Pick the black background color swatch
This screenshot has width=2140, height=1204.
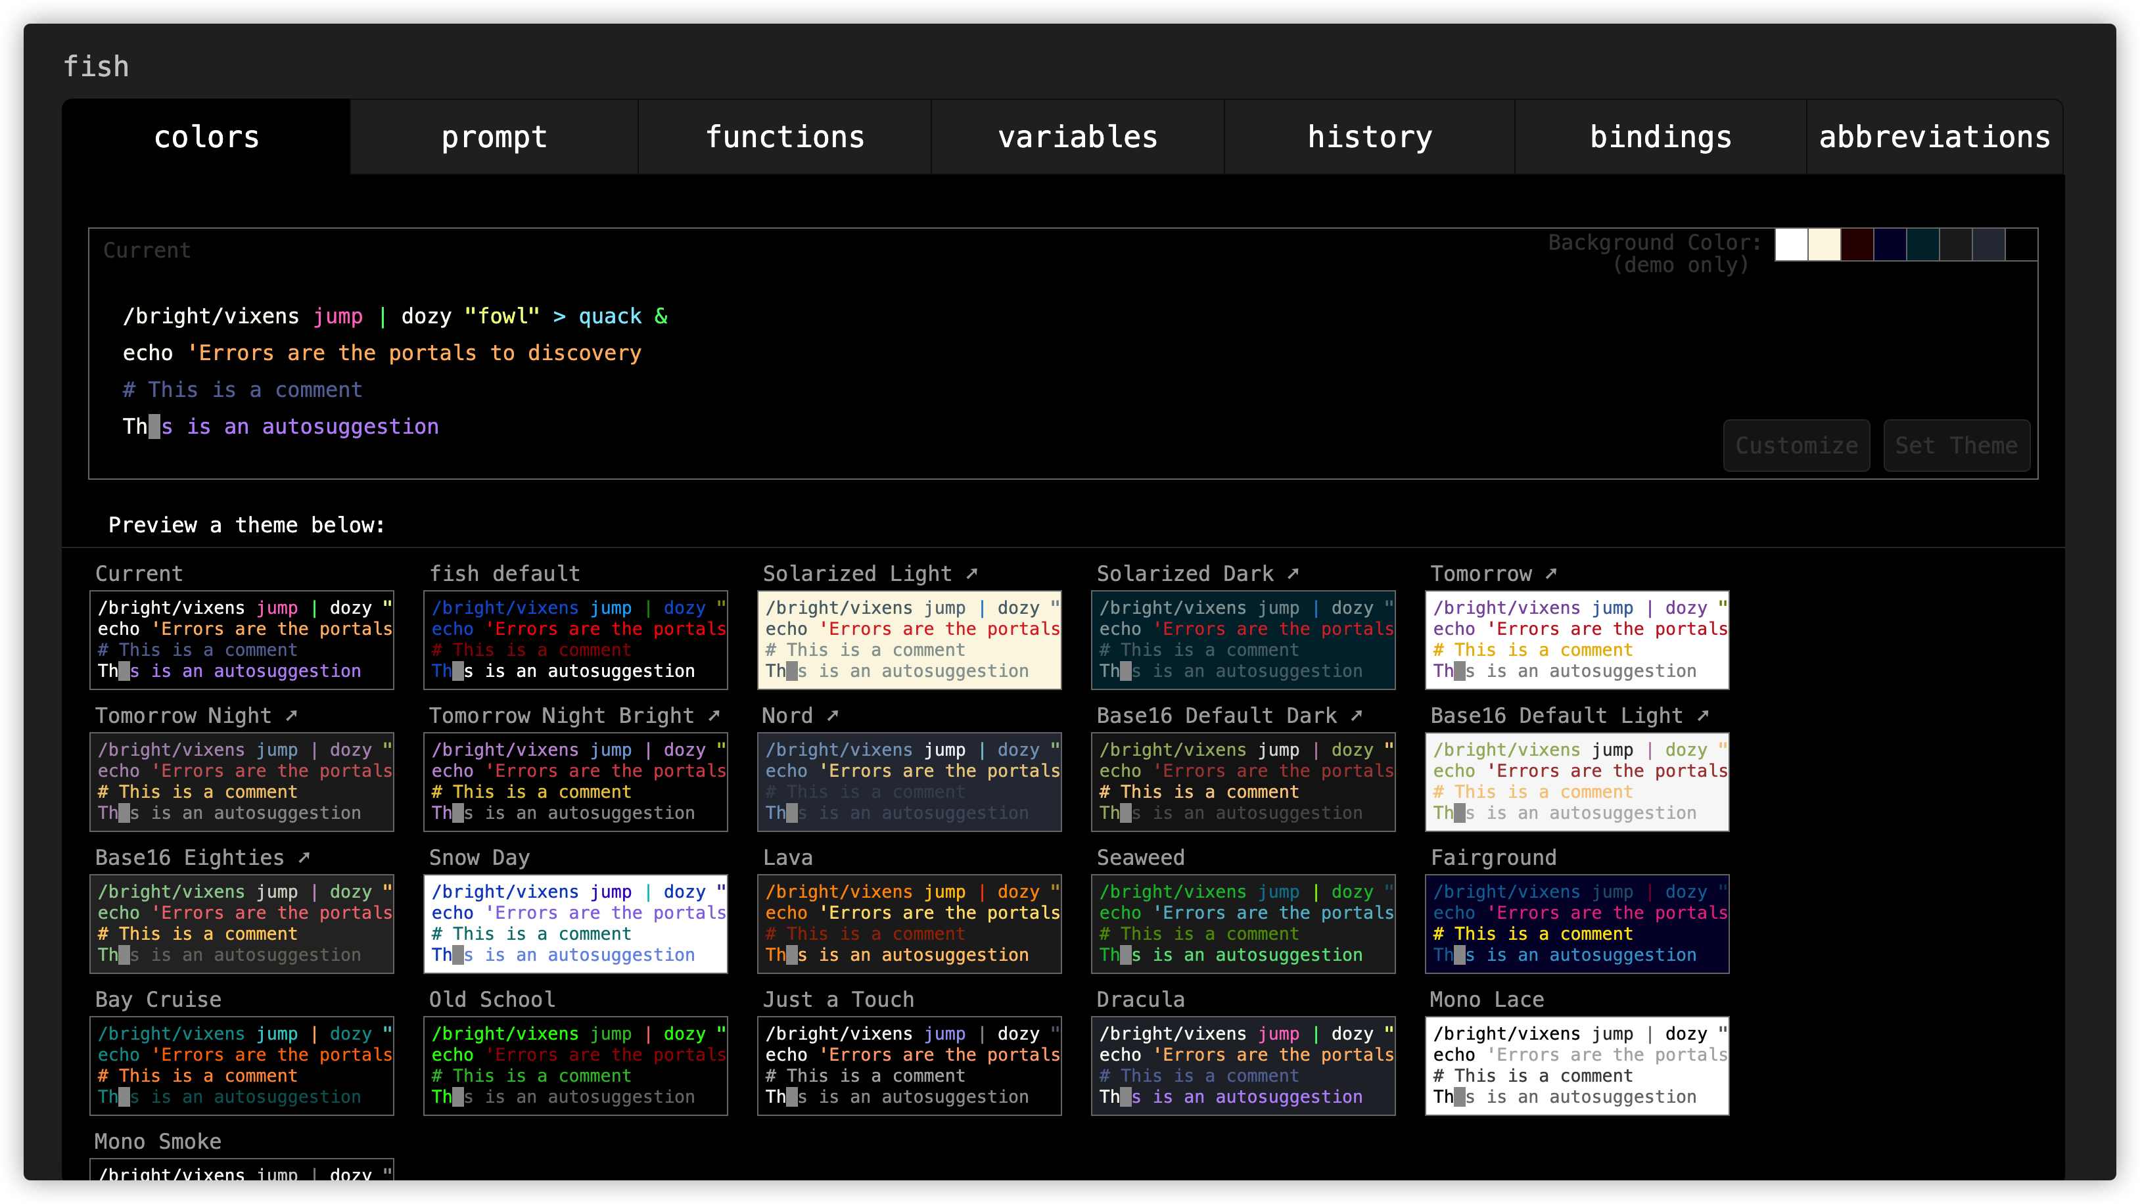click(x=2021, y=244)
